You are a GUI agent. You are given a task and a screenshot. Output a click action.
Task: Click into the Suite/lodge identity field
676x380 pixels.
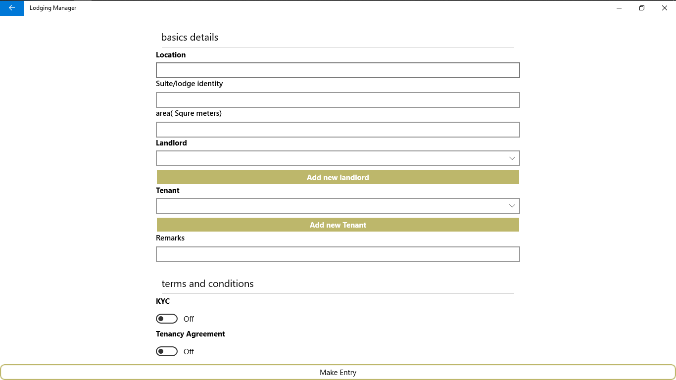coord(338,100)
